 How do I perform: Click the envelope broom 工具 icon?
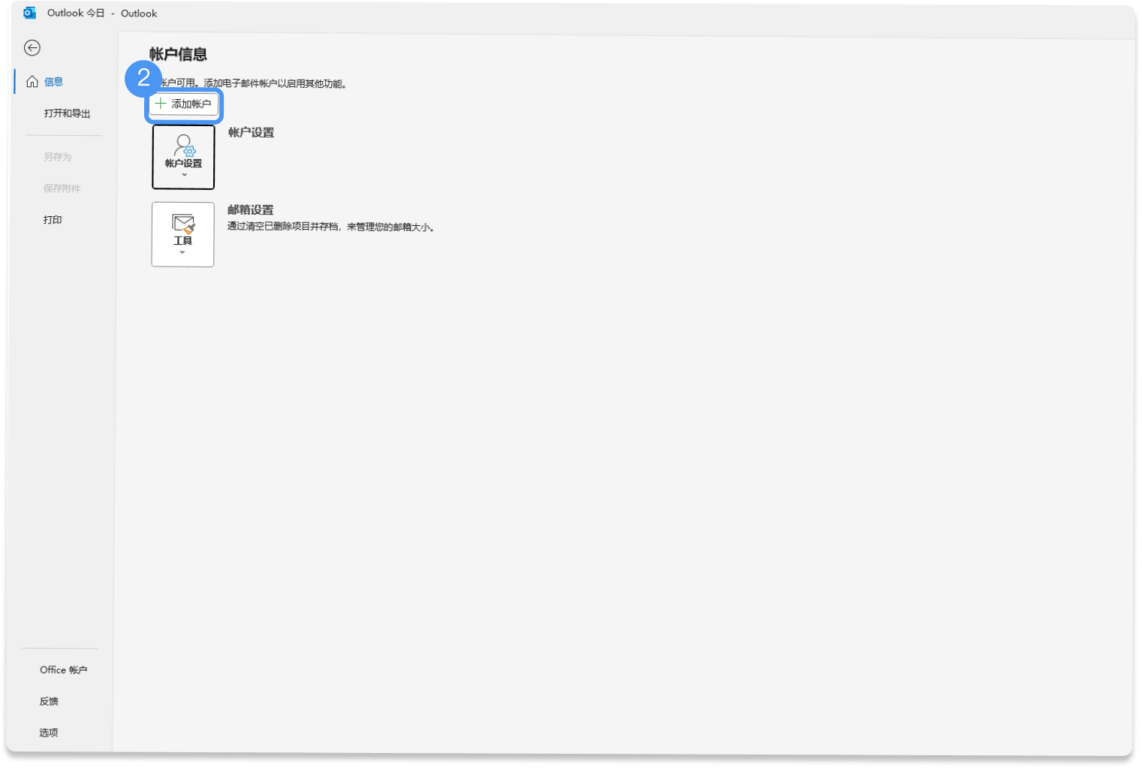click(184, 224)
